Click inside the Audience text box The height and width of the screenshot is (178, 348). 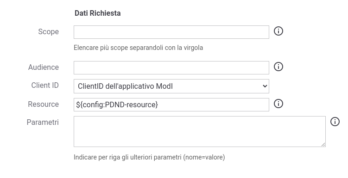tap(171, 68)
